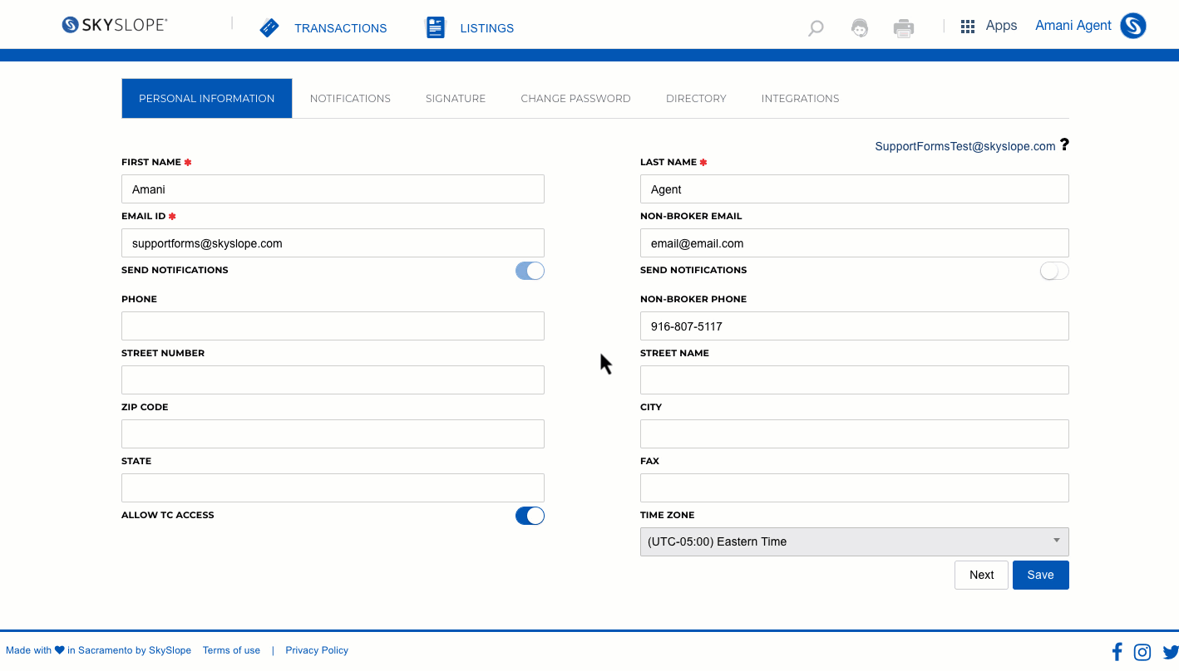Switch to Change Password tab
The width and height of the screenshot is (1179, 671).
(x=575, y=98)
